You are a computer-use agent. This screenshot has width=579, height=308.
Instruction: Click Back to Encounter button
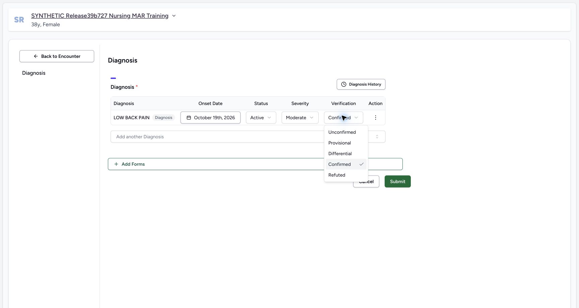(x=57, y=56)
